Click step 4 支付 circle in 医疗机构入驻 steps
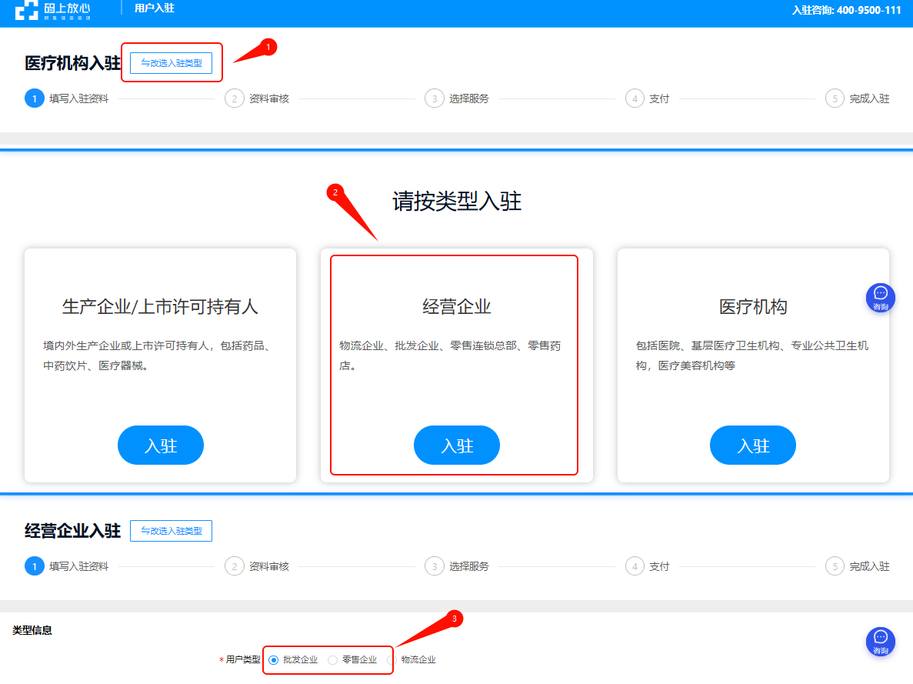Viewport: 913px width, 684px height. point(635,98)
